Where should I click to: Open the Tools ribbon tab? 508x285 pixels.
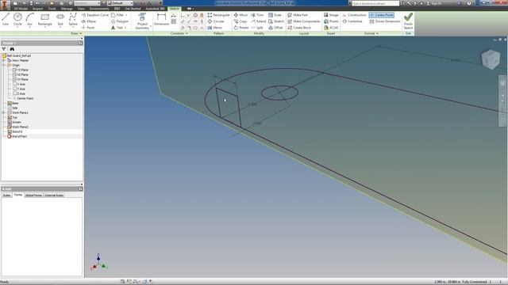(52, 9)
